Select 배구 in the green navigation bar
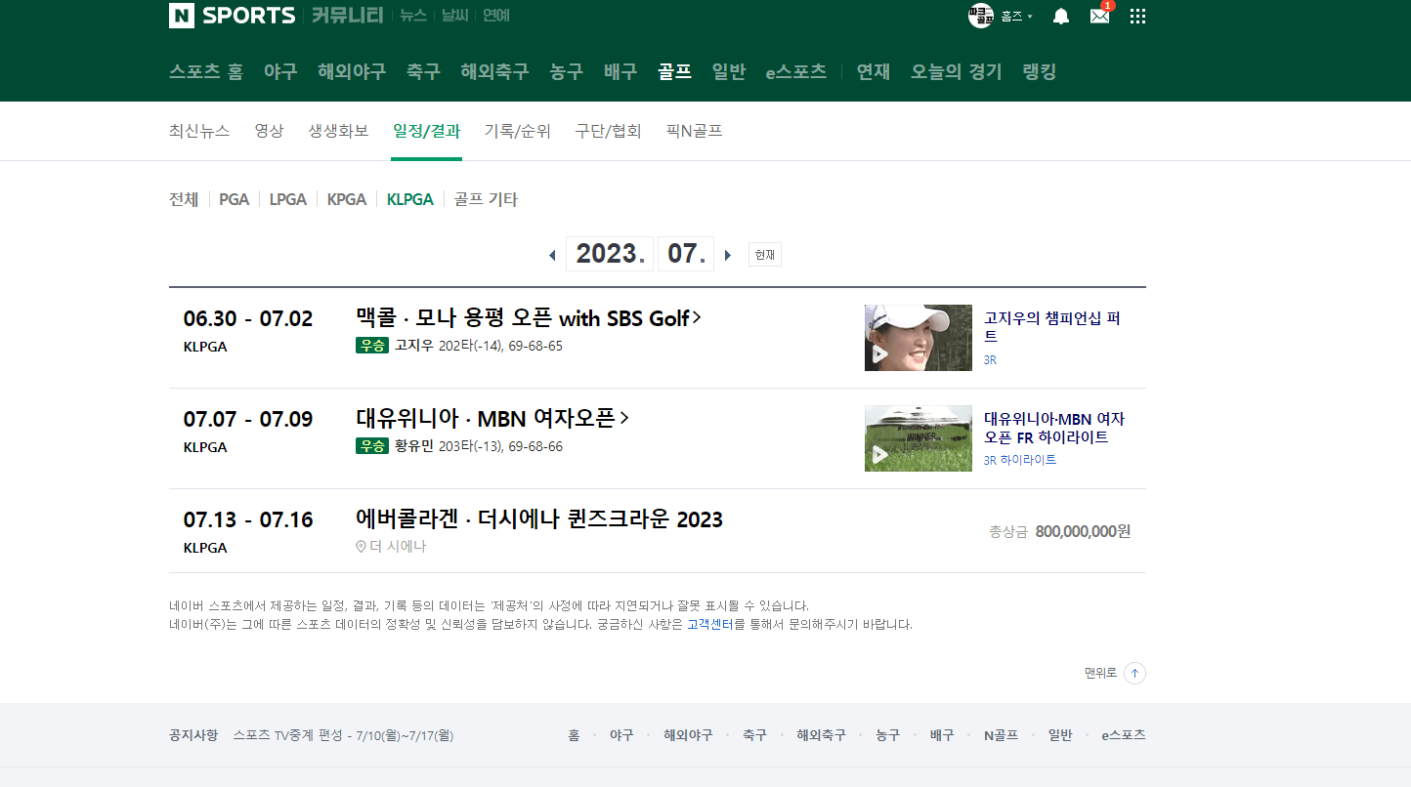1411x787 pixels. click(620, 71)
